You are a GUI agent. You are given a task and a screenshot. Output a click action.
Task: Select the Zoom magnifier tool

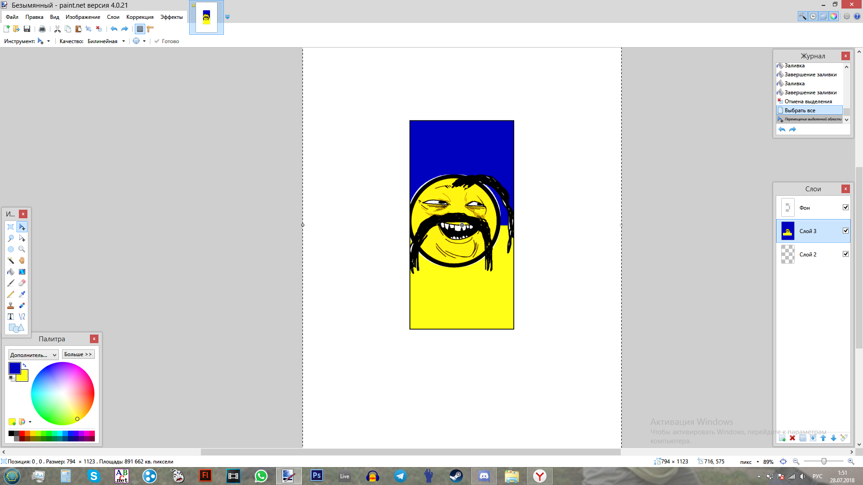point(22,249)
